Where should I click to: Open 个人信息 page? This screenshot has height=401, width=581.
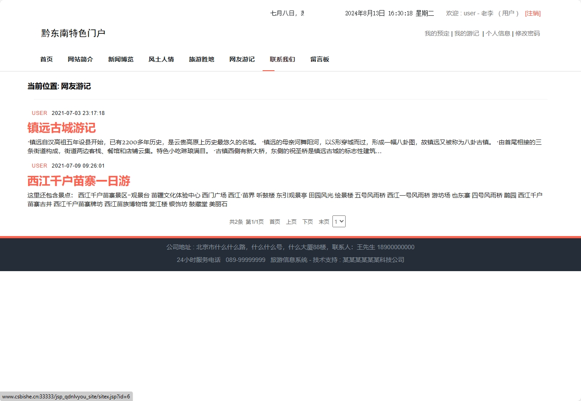[x=498, y=33]
